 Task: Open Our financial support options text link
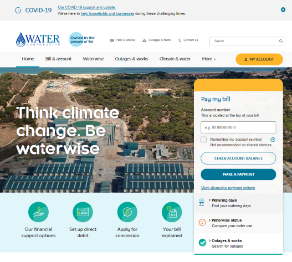[38, 233]
